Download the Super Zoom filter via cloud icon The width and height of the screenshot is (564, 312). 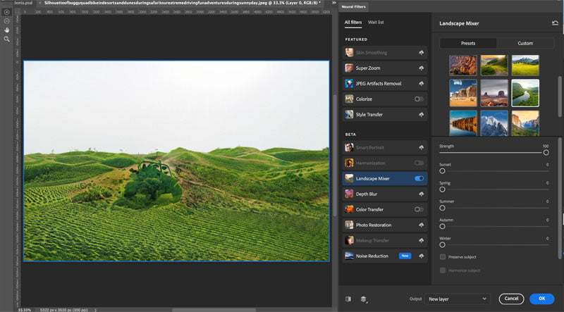(420, 68)
